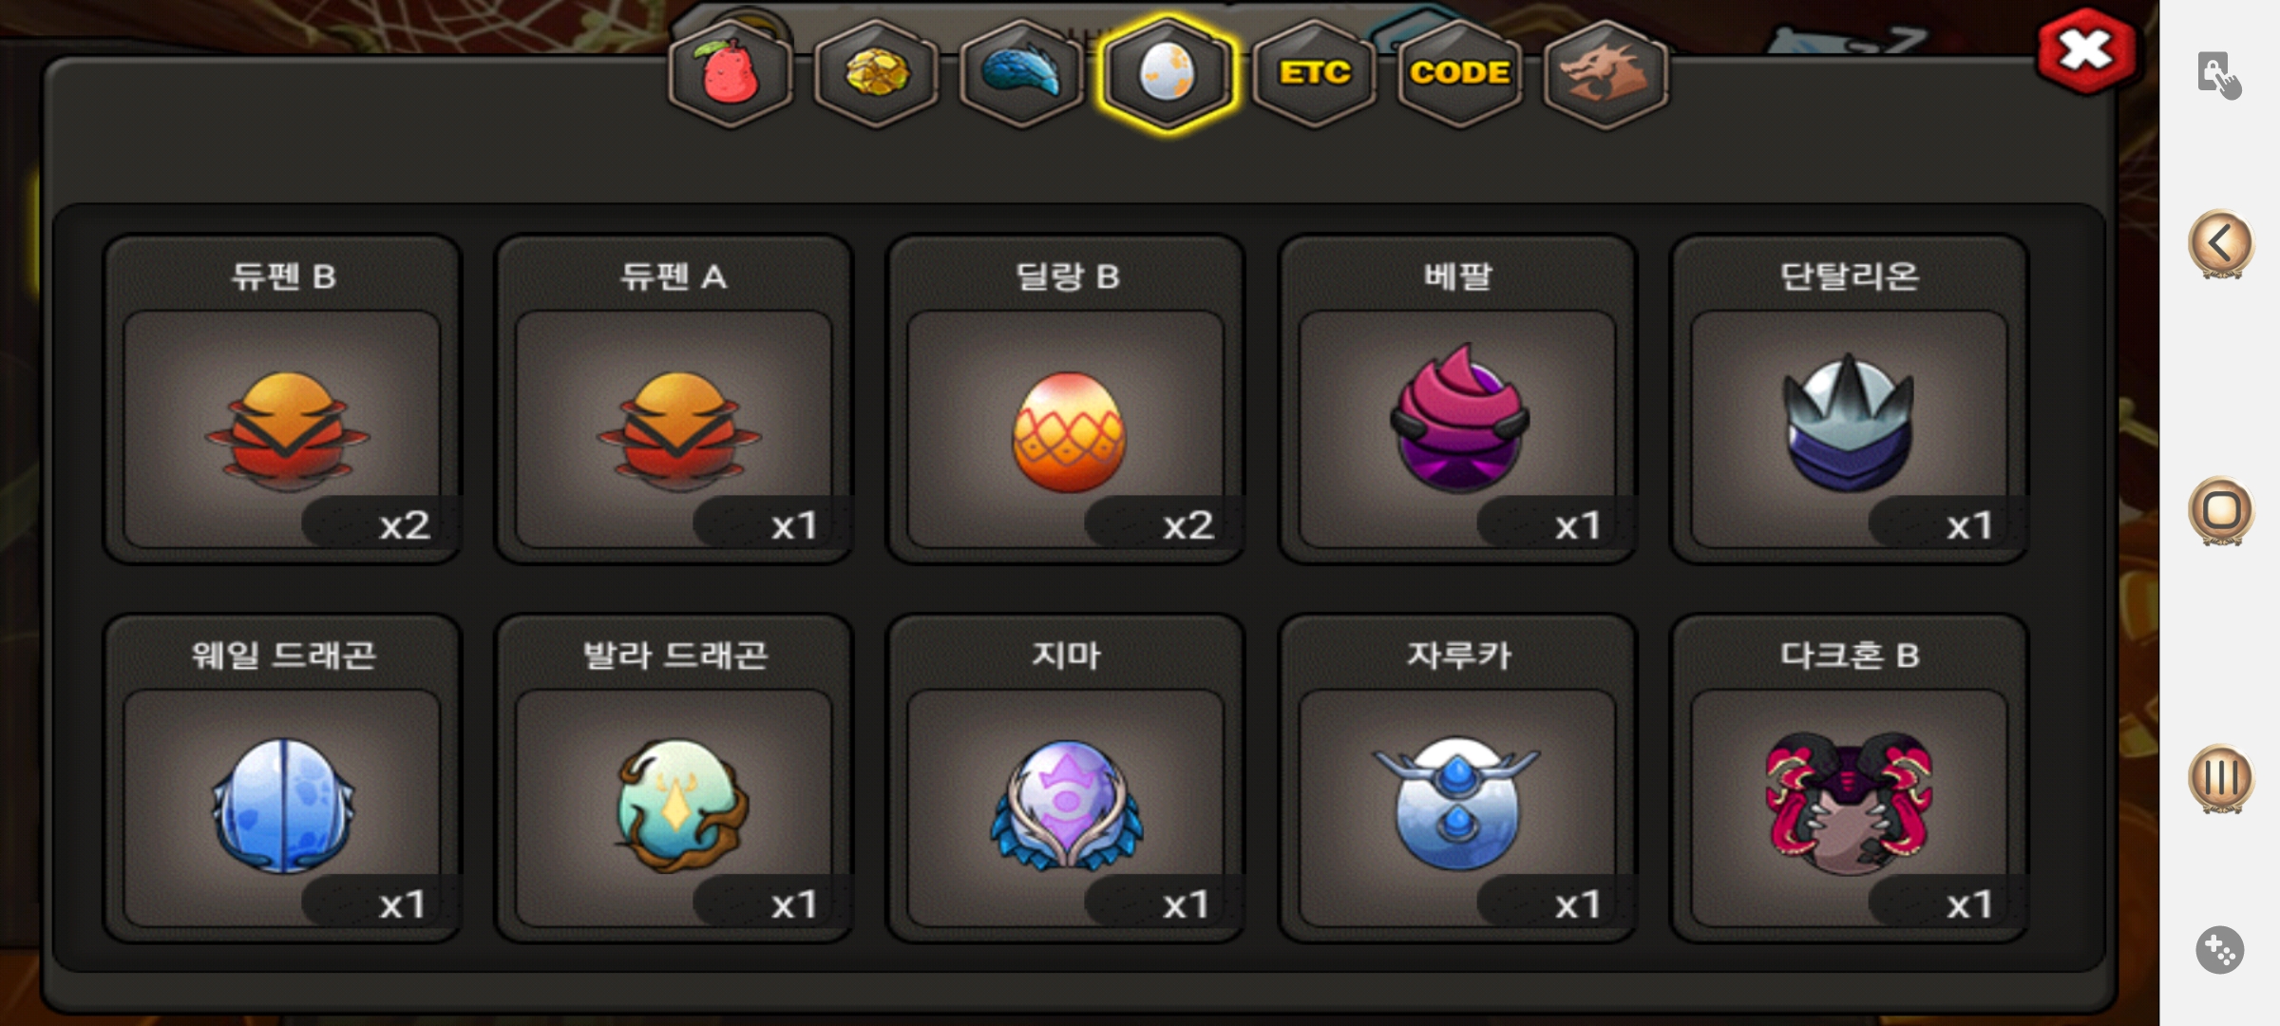Image resolution: width=2280 pixels, height=1026 pixels.
Task: Pick the 지마 egg
Action: click(1066, 779)
